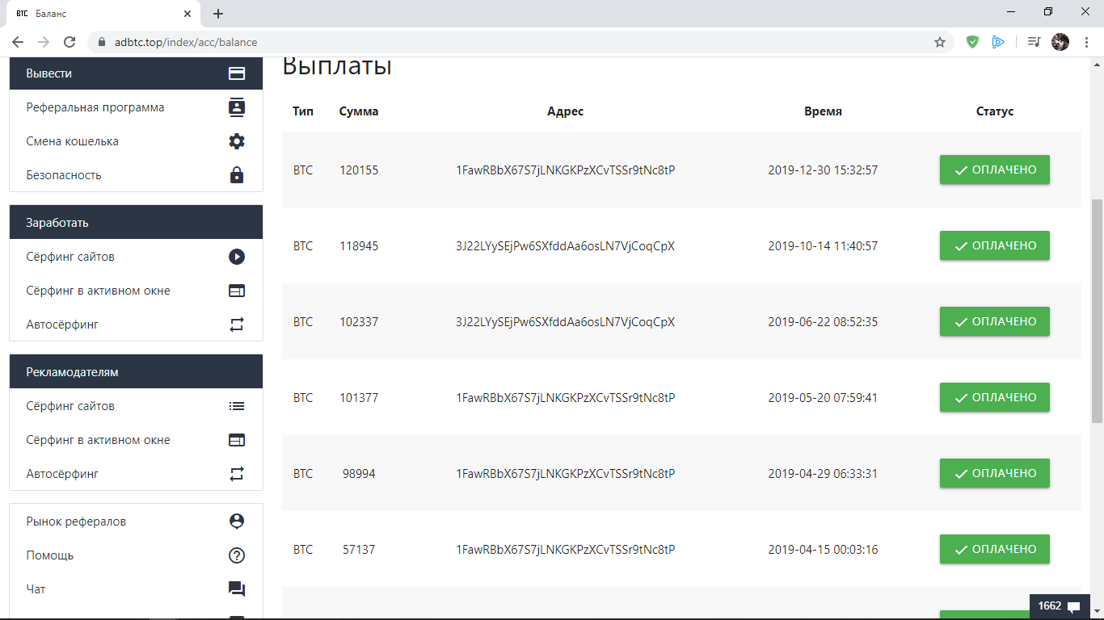Click the page's vertical scrollbar

(x=1097, y=310)
